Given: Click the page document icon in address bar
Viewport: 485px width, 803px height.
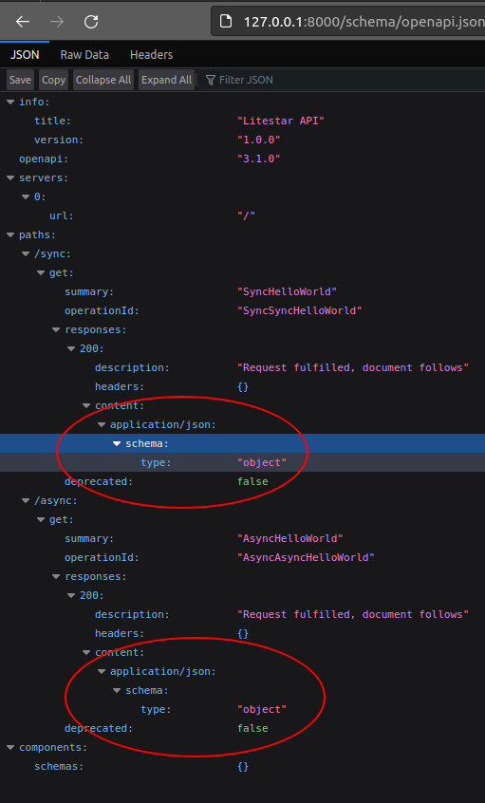Looking at the screenshot, I should click(x=225, y=22).
